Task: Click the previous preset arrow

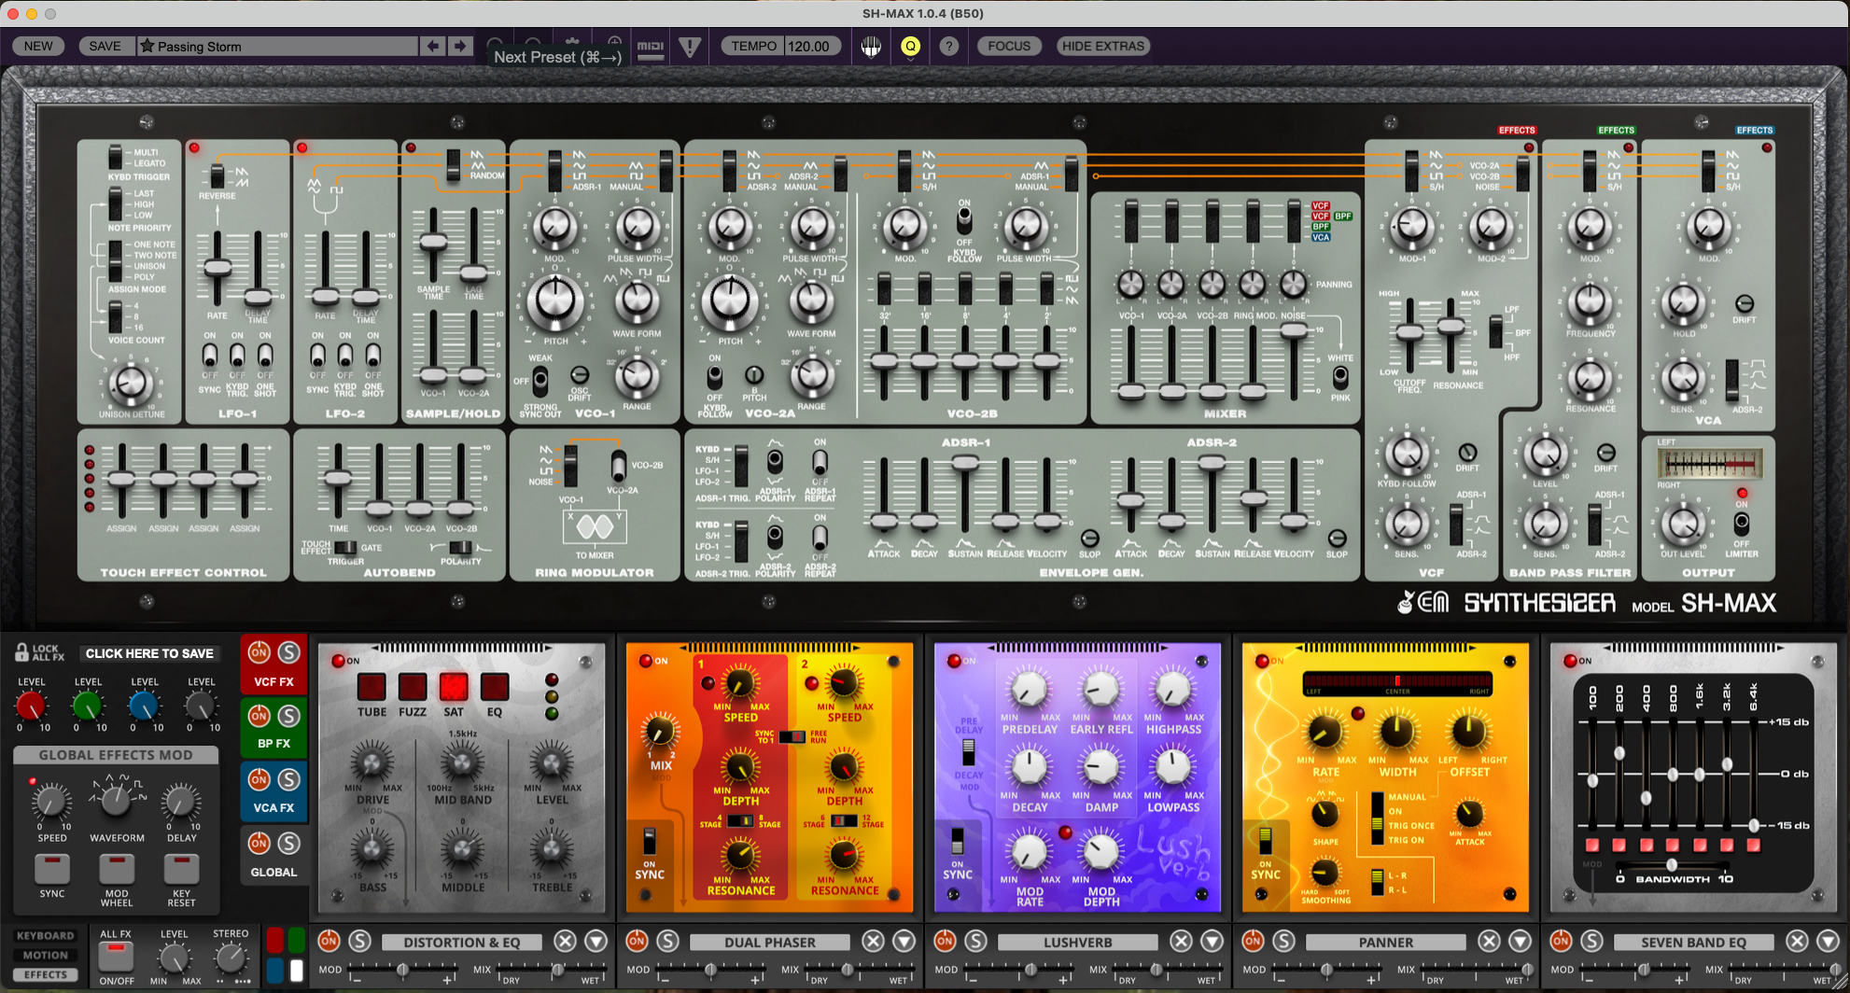Action: pyautogui.click(x=432, y=46)
